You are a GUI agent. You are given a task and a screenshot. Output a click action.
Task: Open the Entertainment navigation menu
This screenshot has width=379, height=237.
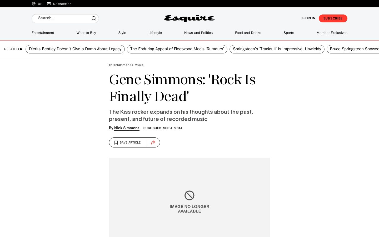tap(43, 33)
